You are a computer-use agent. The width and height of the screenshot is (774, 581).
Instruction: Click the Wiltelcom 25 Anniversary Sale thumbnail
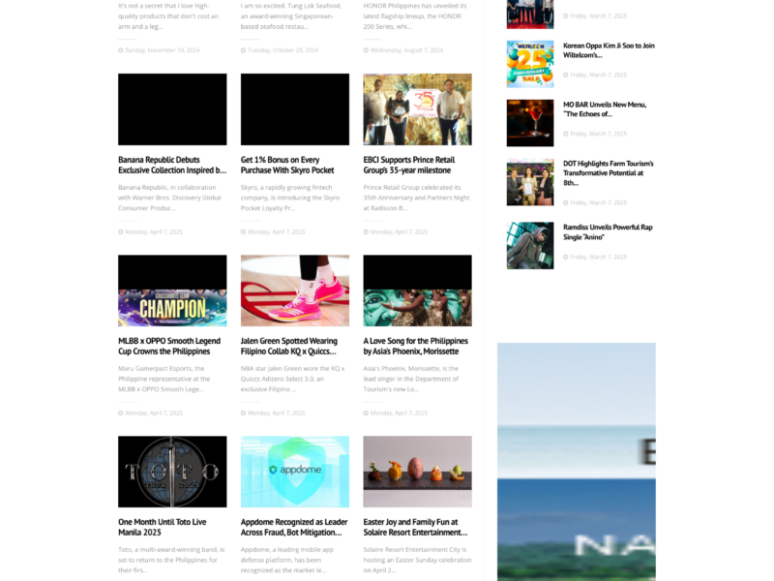coord(530,64)
